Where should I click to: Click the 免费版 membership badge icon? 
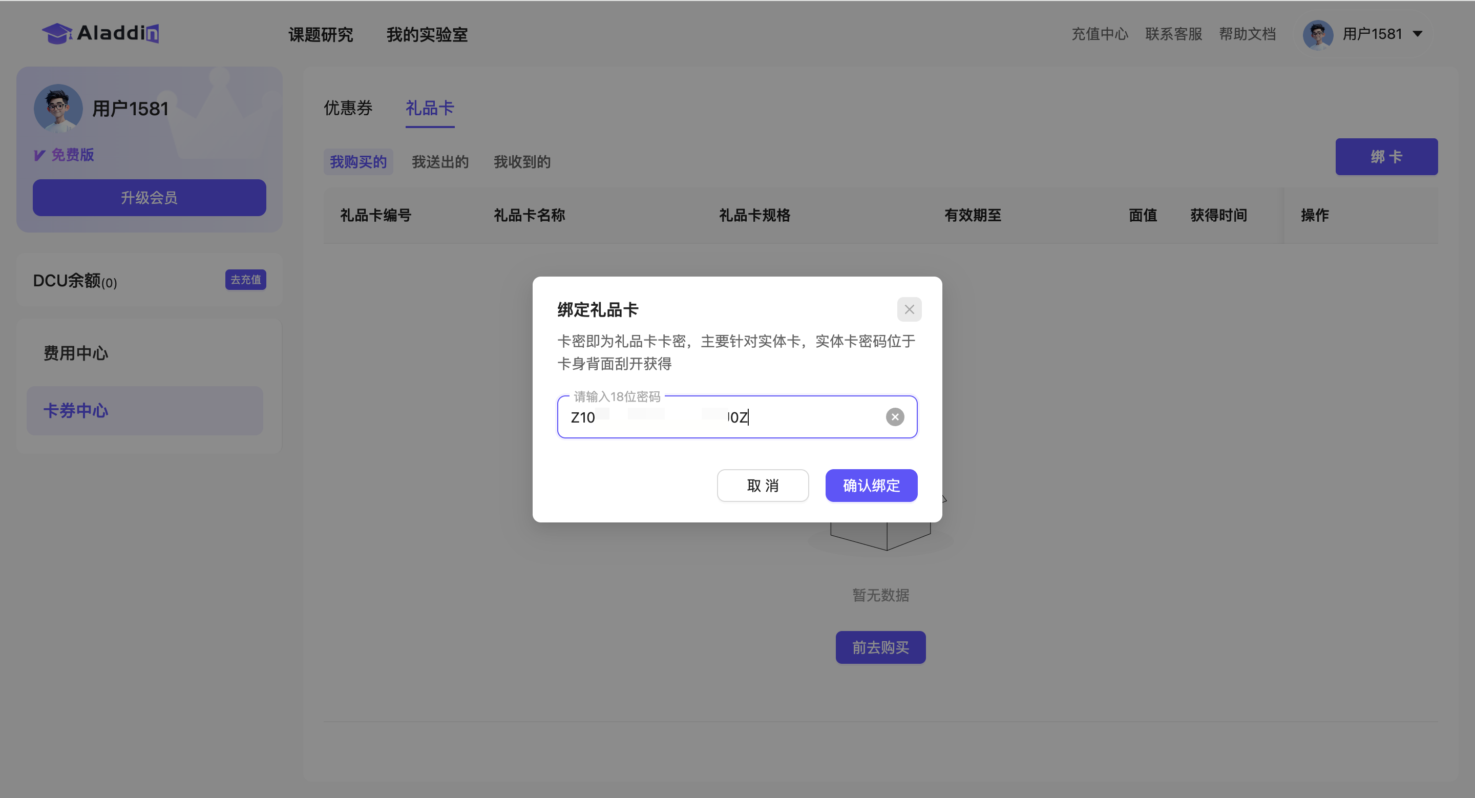pos(39,155)
